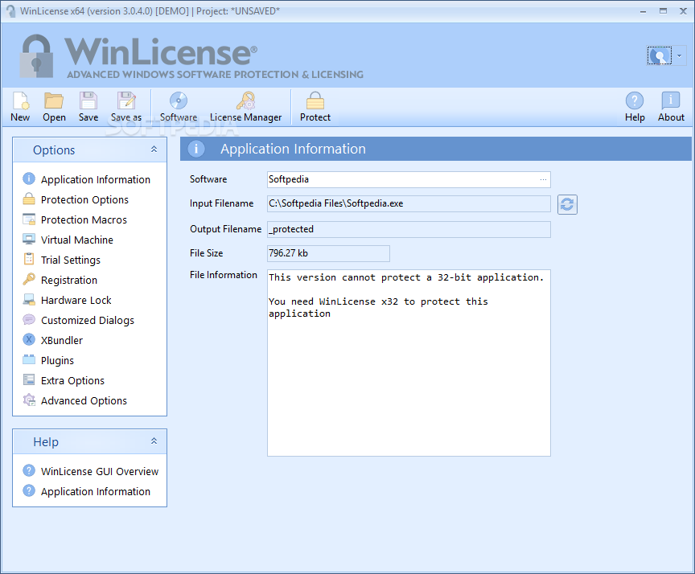
Task: Open Advanced Options section
Action: tap(84, 401)
